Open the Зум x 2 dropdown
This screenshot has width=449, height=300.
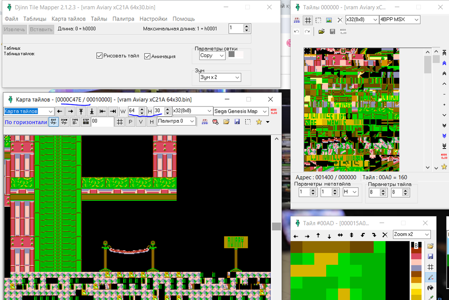pyautogui.click(x=220, y=77)
